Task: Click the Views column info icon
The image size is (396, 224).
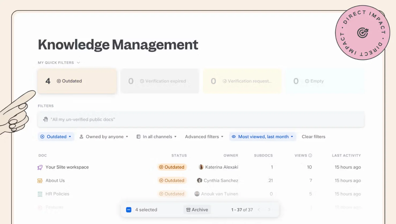Action: click(x=310, y=155)
